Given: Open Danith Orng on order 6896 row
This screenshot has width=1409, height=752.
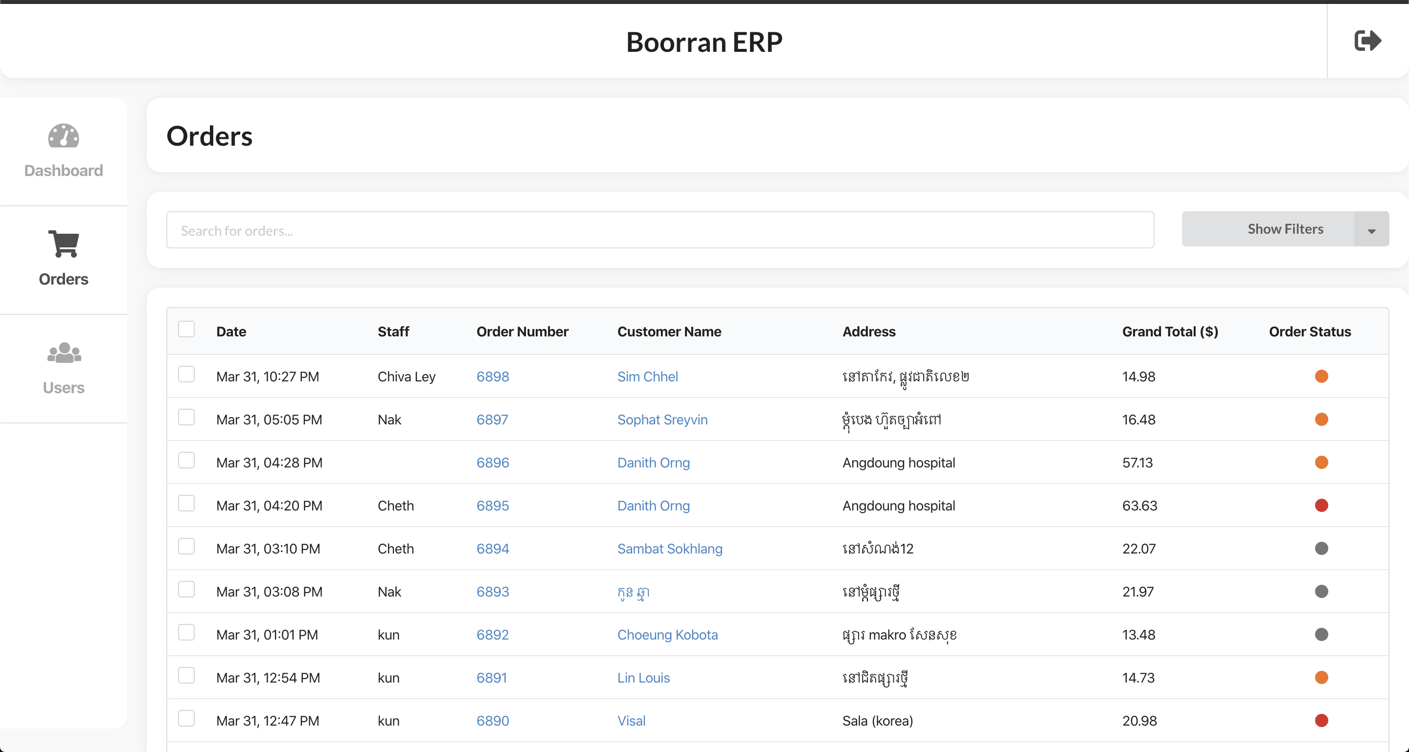Looking at the screenshot, I should coord(654,463).
